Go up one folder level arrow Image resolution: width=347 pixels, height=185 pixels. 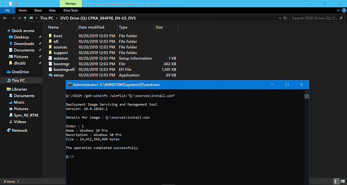25,18
